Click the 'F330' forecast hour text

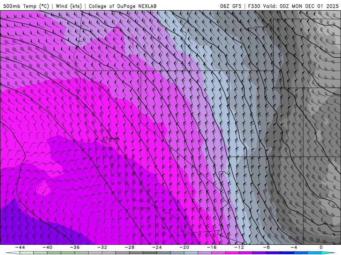click(254, 6)
